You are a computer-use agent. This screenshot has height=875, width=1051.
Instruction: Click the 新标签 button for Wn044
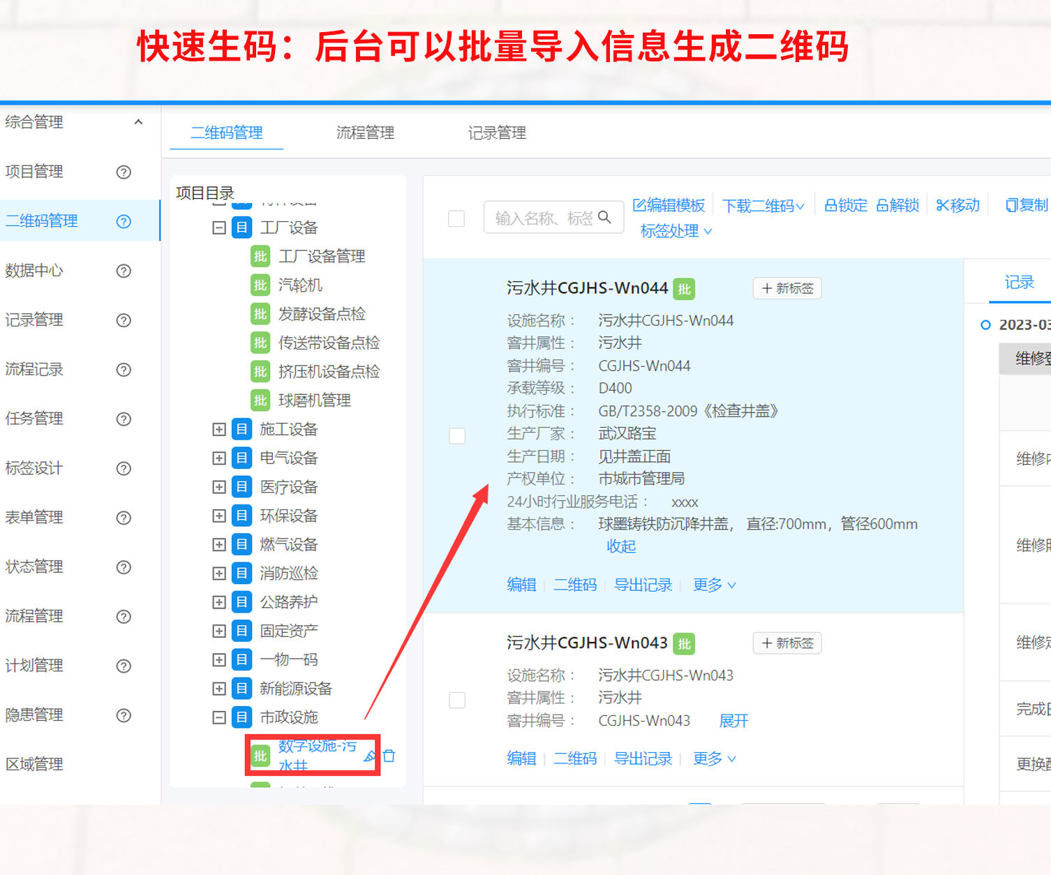(x=787, y=288)
